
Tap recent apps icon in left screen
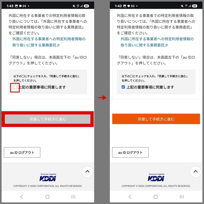73,197
